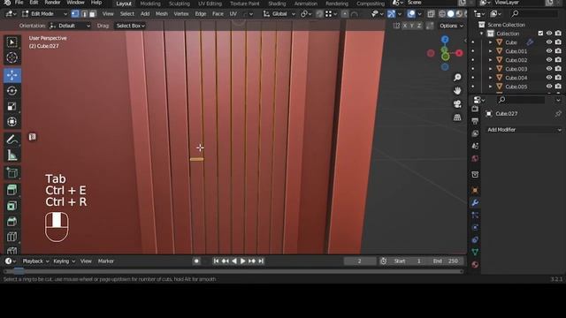The height and width of the screenshot is (318, 566).
Task: Open the Edit Mode dropdown
Action: 44,14
